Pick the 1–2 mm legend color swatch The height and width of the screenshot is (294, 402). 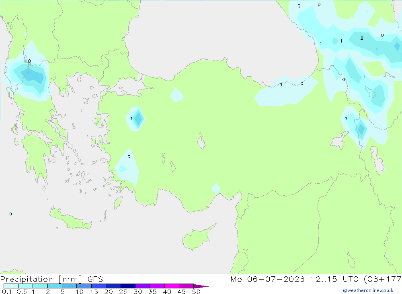click(40, 286)
